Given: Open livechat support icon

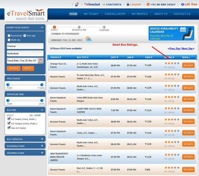Looking at the screenshot, I should [x=86, y=4].
